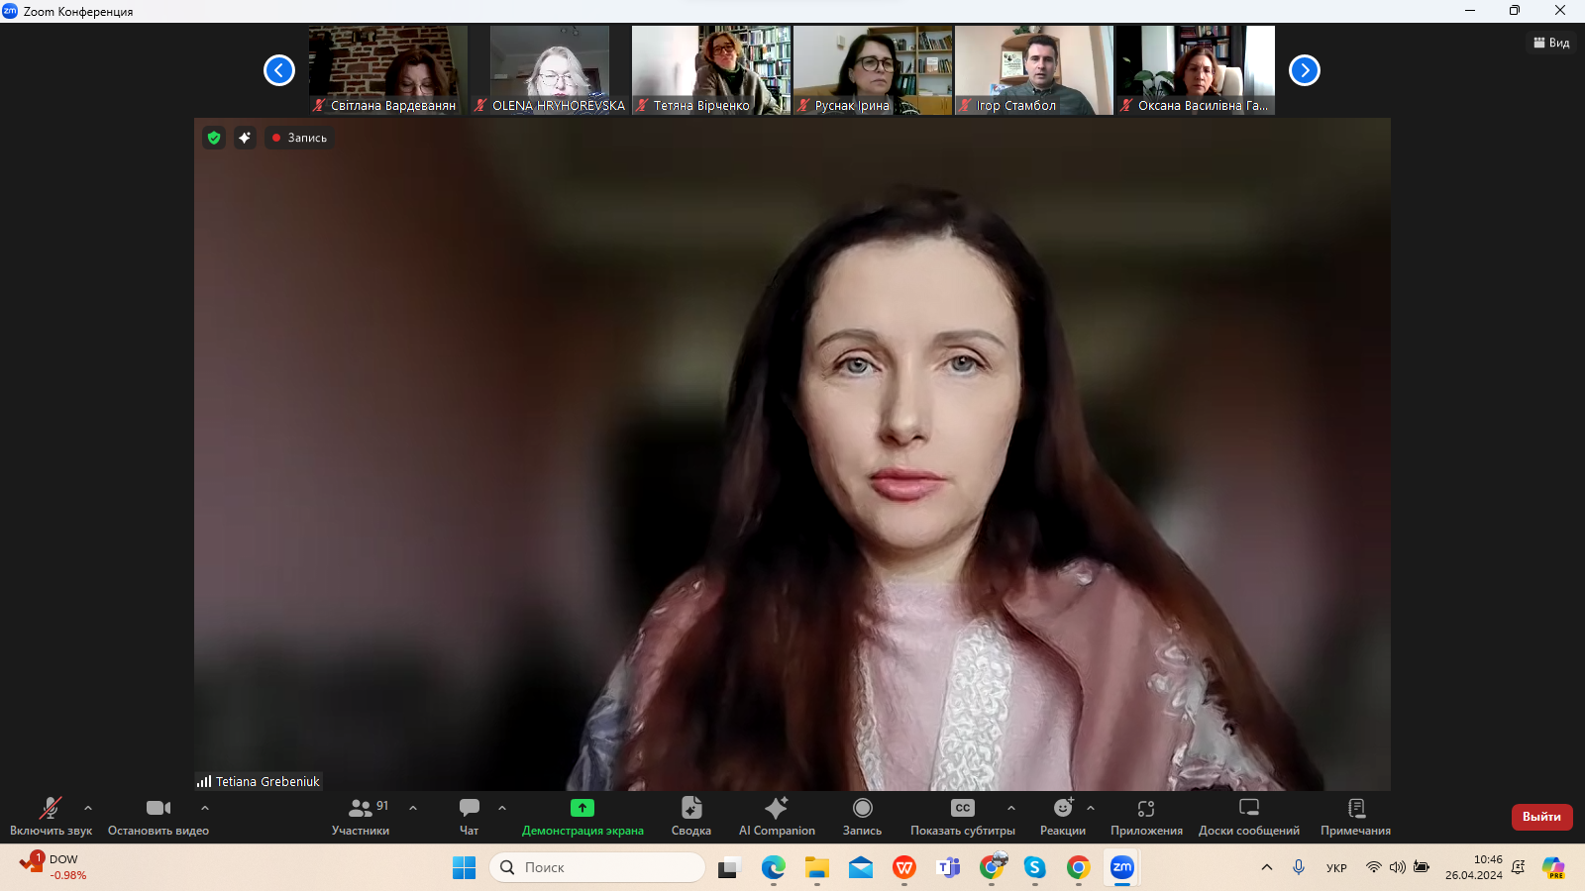Image resolution: width=1585 pixels, height=891 pixels.
Task: Open the Apps (Приложения) panel
Action: tap(1146, 816)
